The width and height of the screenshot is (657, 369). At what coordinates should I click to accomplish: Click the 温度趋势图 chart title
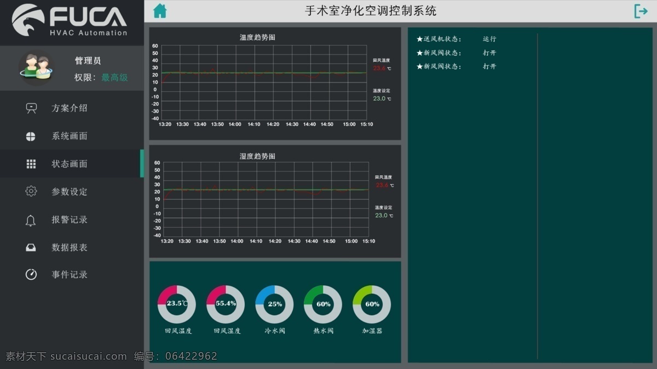pos(257,37)
